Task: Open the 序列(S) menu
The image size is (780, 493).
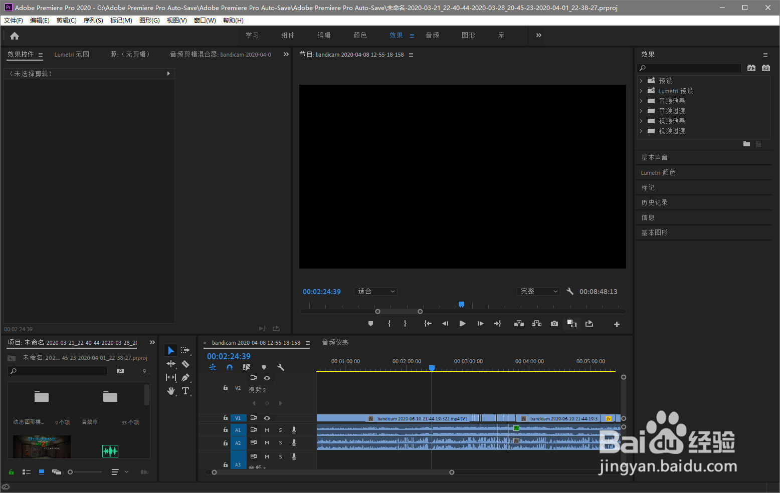Action: 93,21
